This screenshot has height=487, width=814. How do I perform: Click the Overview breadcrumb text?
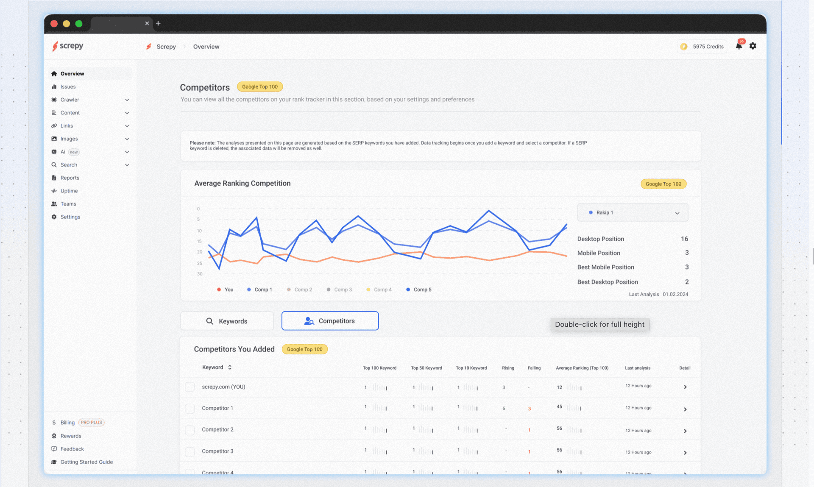pyautogui.click(x=206, y=47)
